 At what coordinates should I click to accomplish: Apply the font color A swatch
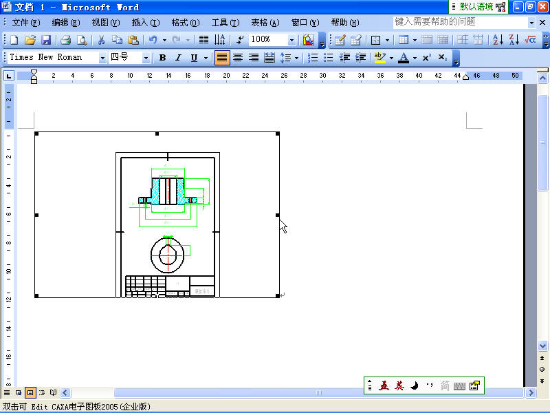pos(404,58)
